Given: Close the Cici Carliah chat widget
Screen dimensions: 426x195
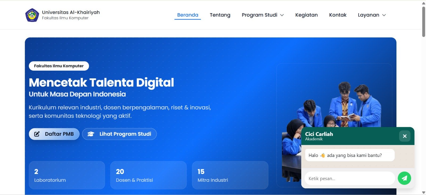Looking at the screenshot, I should (x=405, y=136).
